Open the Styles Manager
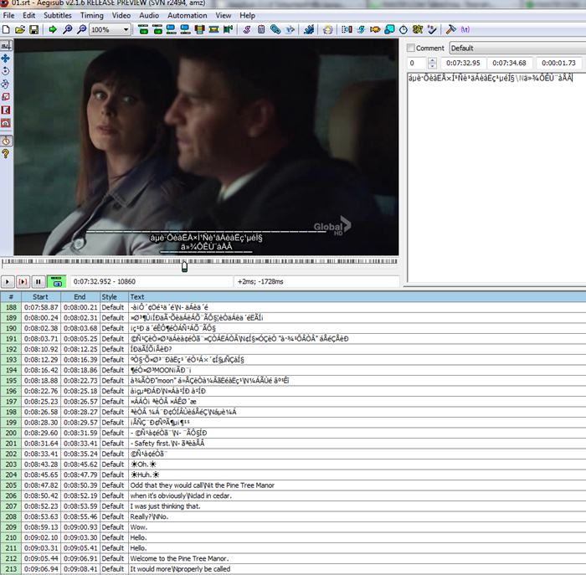This screenshot has height=575, width=586. coord(247,29)
